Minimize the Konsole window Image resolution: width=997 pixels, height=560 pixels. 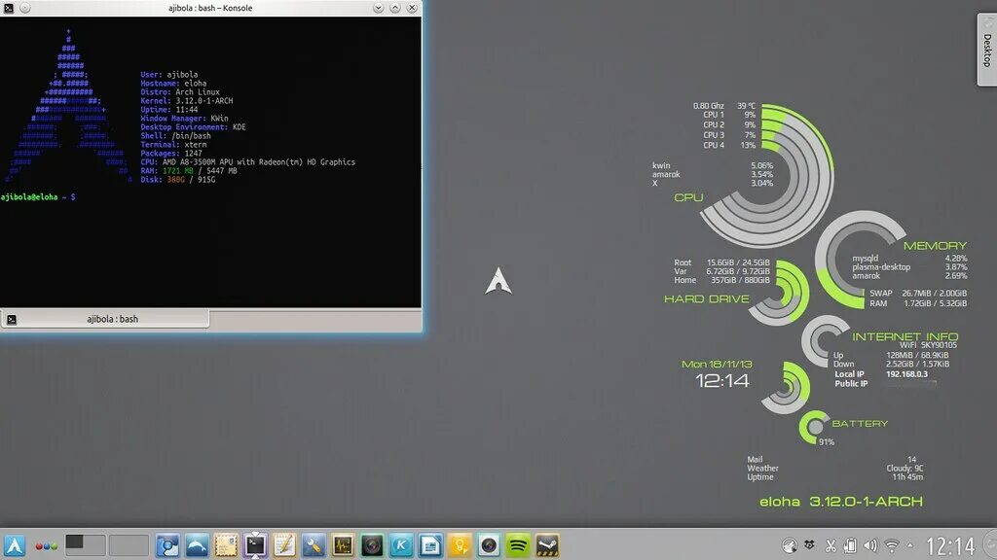(x=379, y=8)
